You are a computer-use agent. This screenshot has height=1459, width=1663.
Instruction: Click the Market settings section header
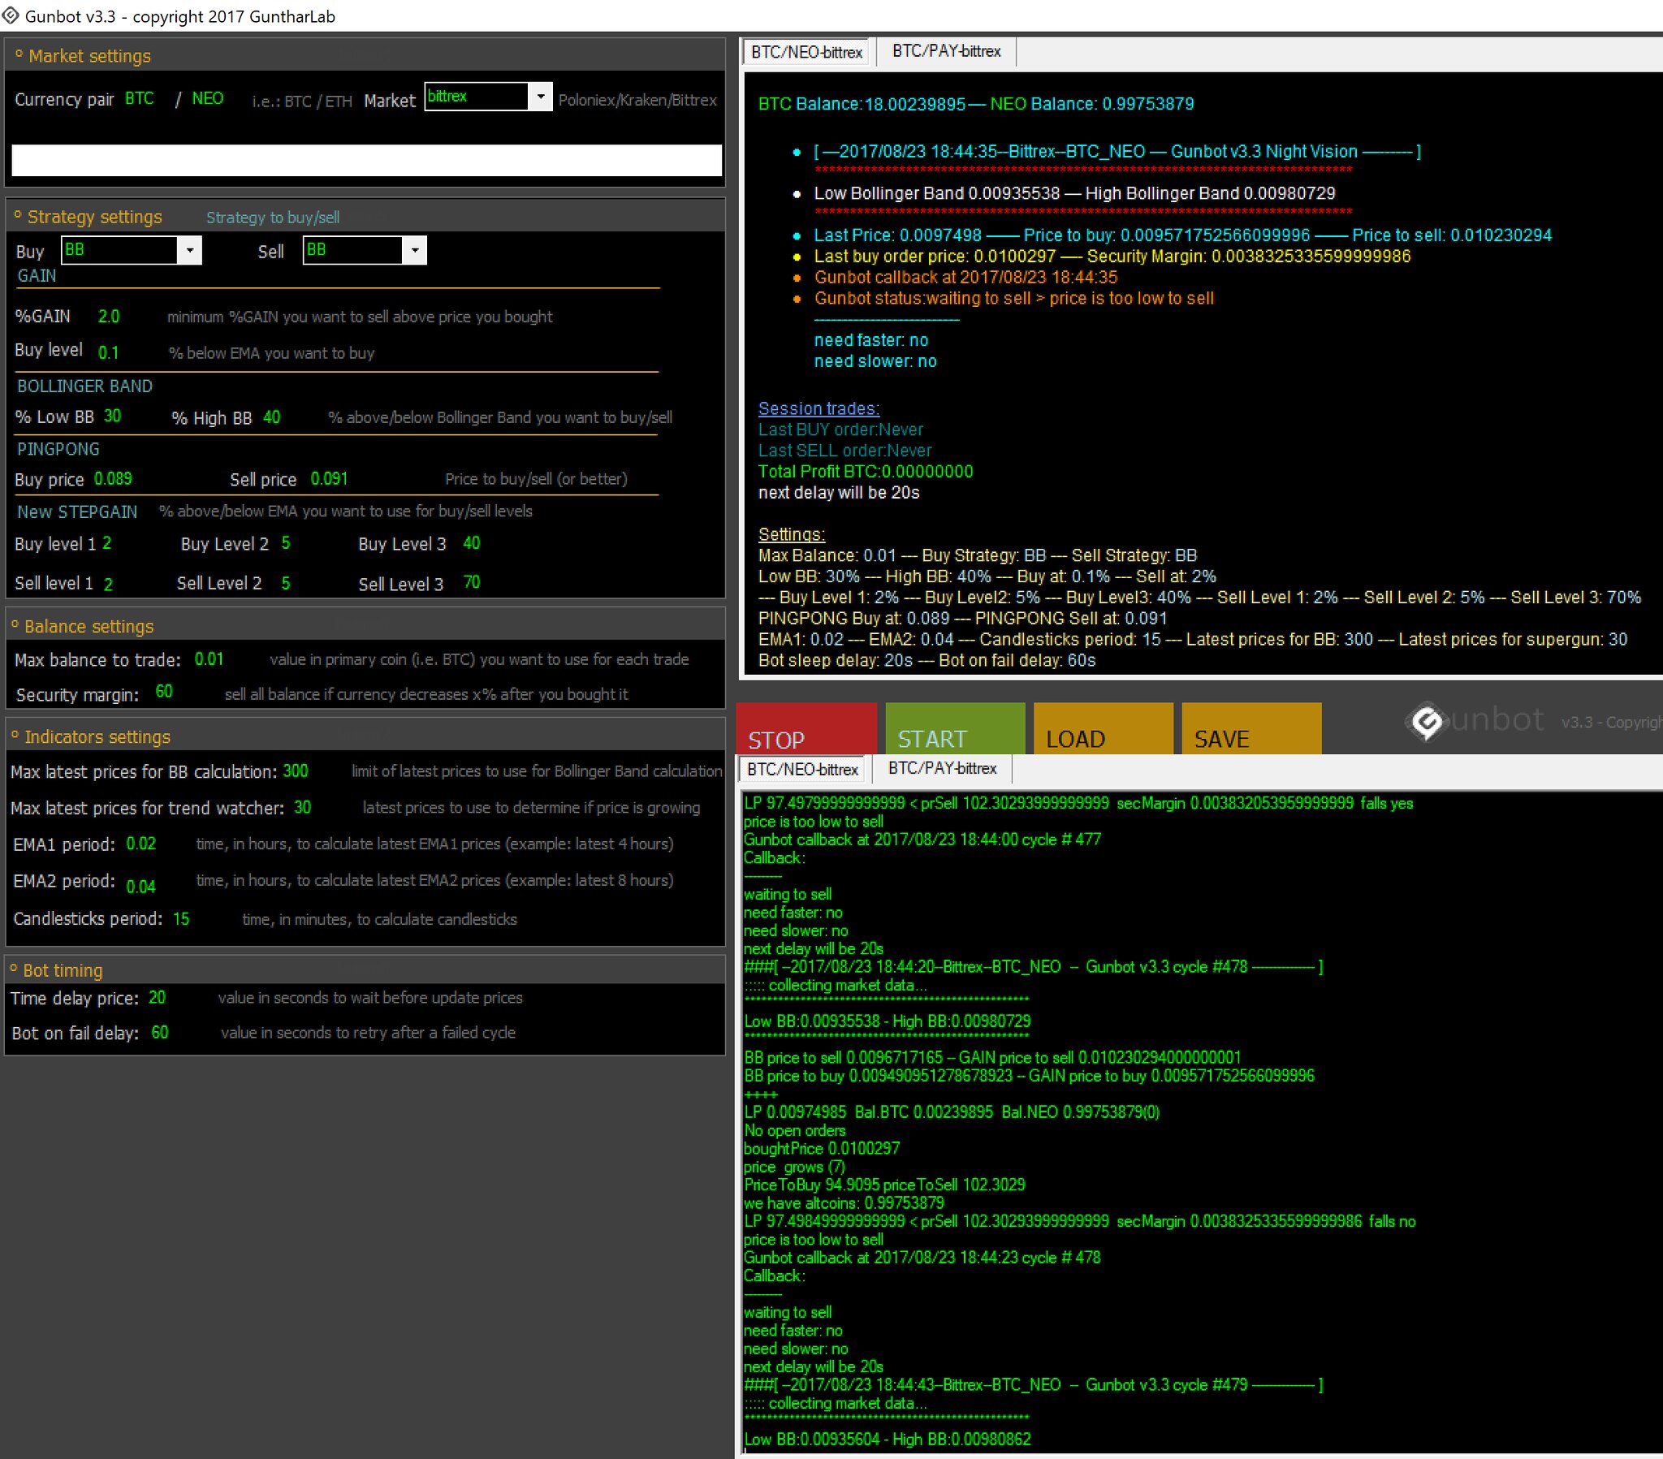(x=365, y=56)
